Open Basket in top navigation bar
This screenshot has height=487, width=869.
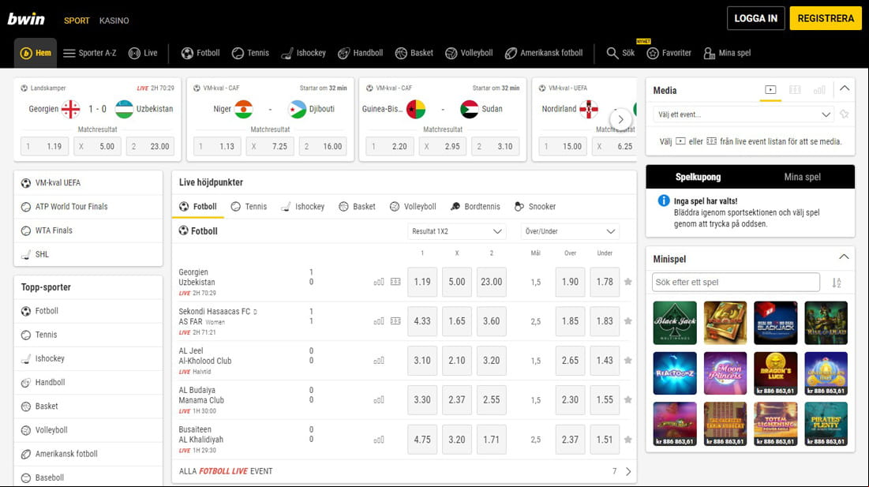pyautogui.click(x=414, y=53)
